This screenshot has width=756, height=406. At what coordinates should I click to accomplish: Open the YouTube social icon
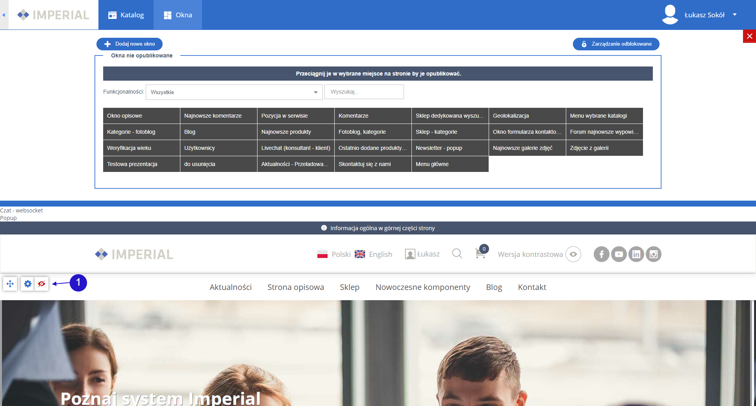619,254
